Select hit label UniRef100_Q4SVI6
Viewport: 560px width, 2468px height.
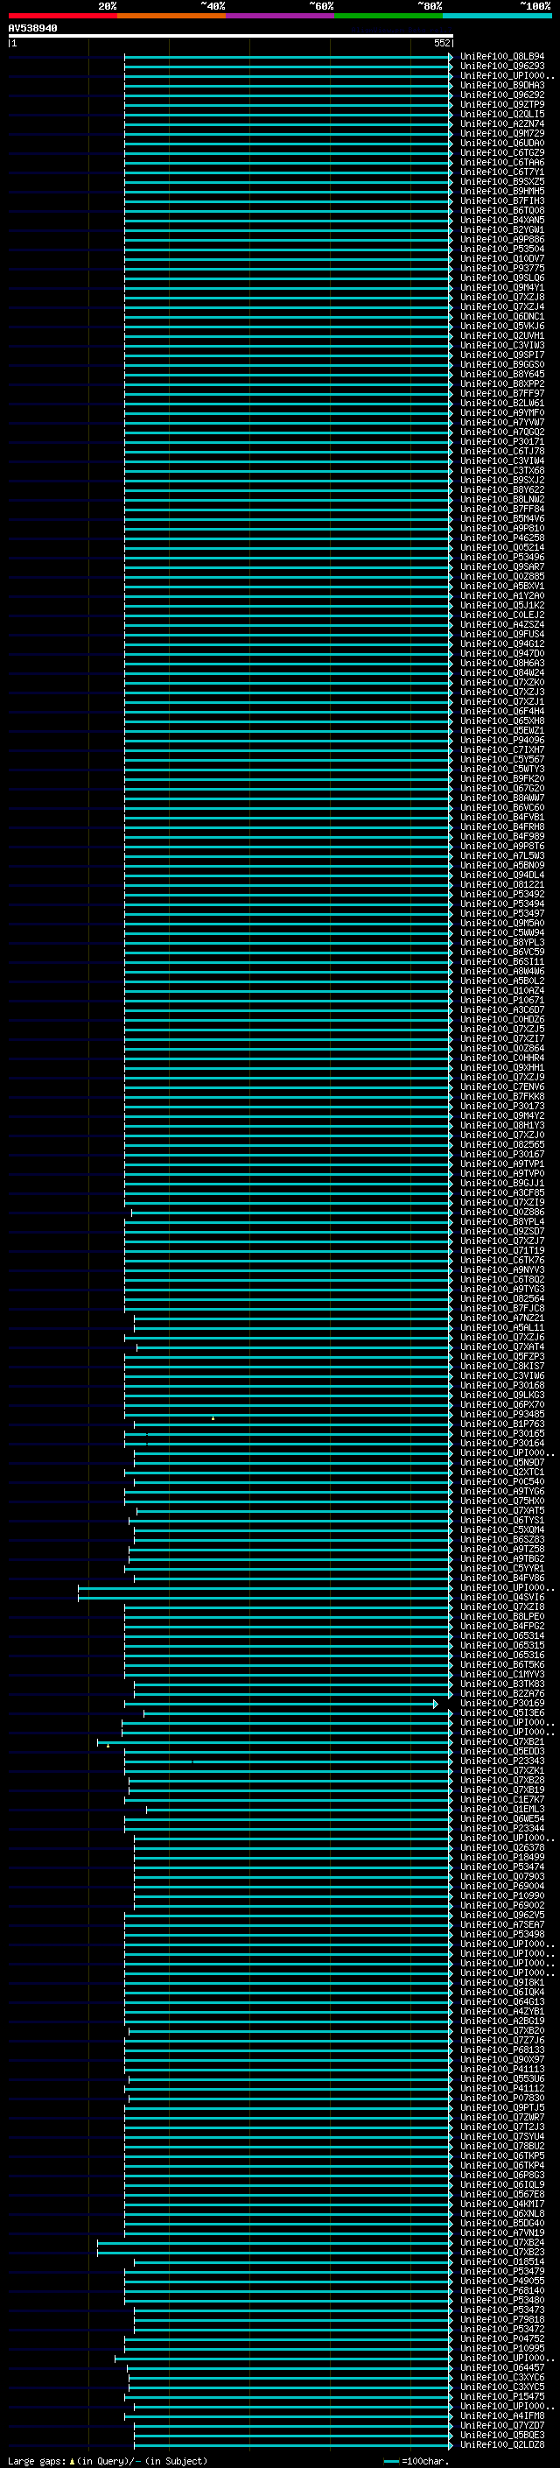(502, 1597)
